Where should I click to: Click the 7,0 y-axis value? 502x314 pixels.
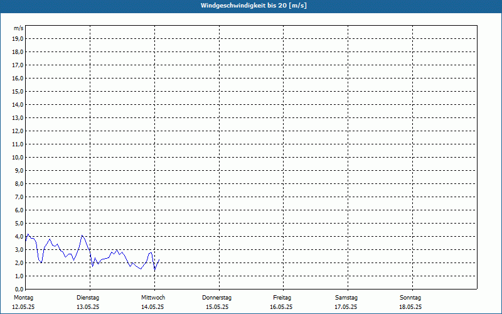tap(19, 197)
